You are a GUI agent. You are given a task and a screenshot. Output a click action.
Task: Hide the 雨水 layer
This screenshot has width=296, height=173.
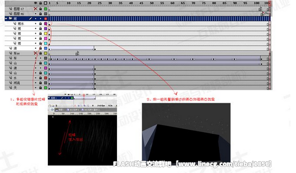[36, 24]
